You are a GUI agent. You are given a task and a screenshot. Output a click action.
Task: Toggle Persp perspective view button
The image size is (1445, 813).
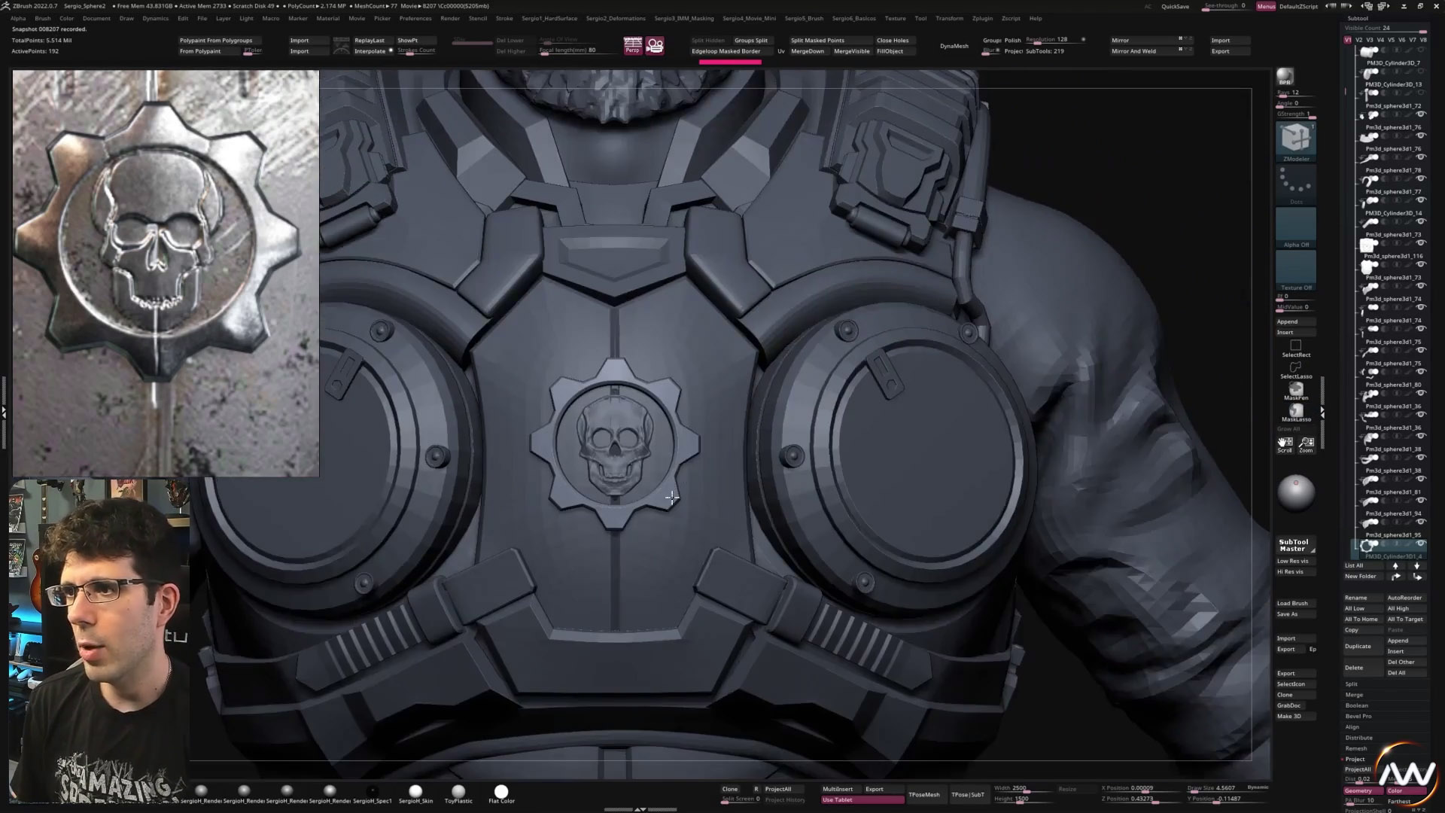[632, 46]
